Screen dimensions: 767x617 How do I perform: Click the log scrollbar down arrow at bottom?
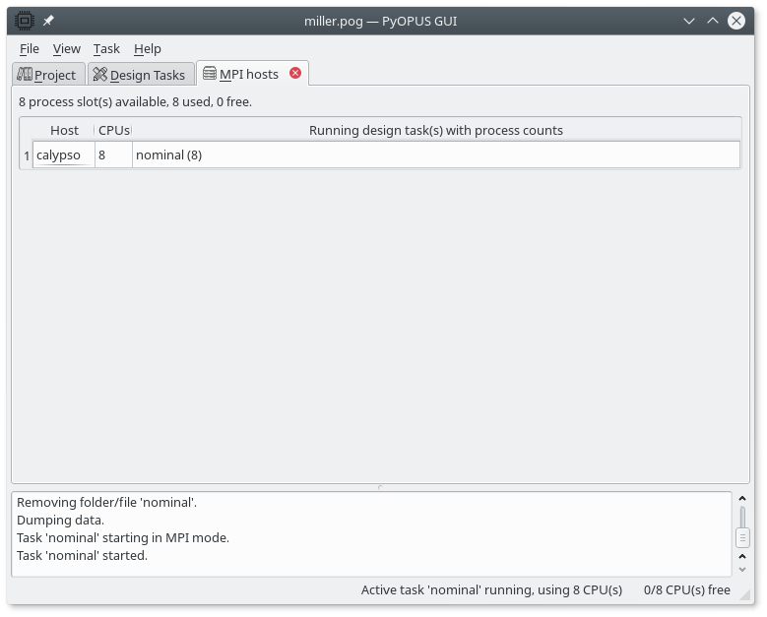742,569
